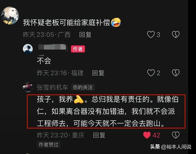The width and height of the screenshot is (196, 154).
Task: Open 张雪的机车 motorcycle avatar
Action: click(28, 87)
